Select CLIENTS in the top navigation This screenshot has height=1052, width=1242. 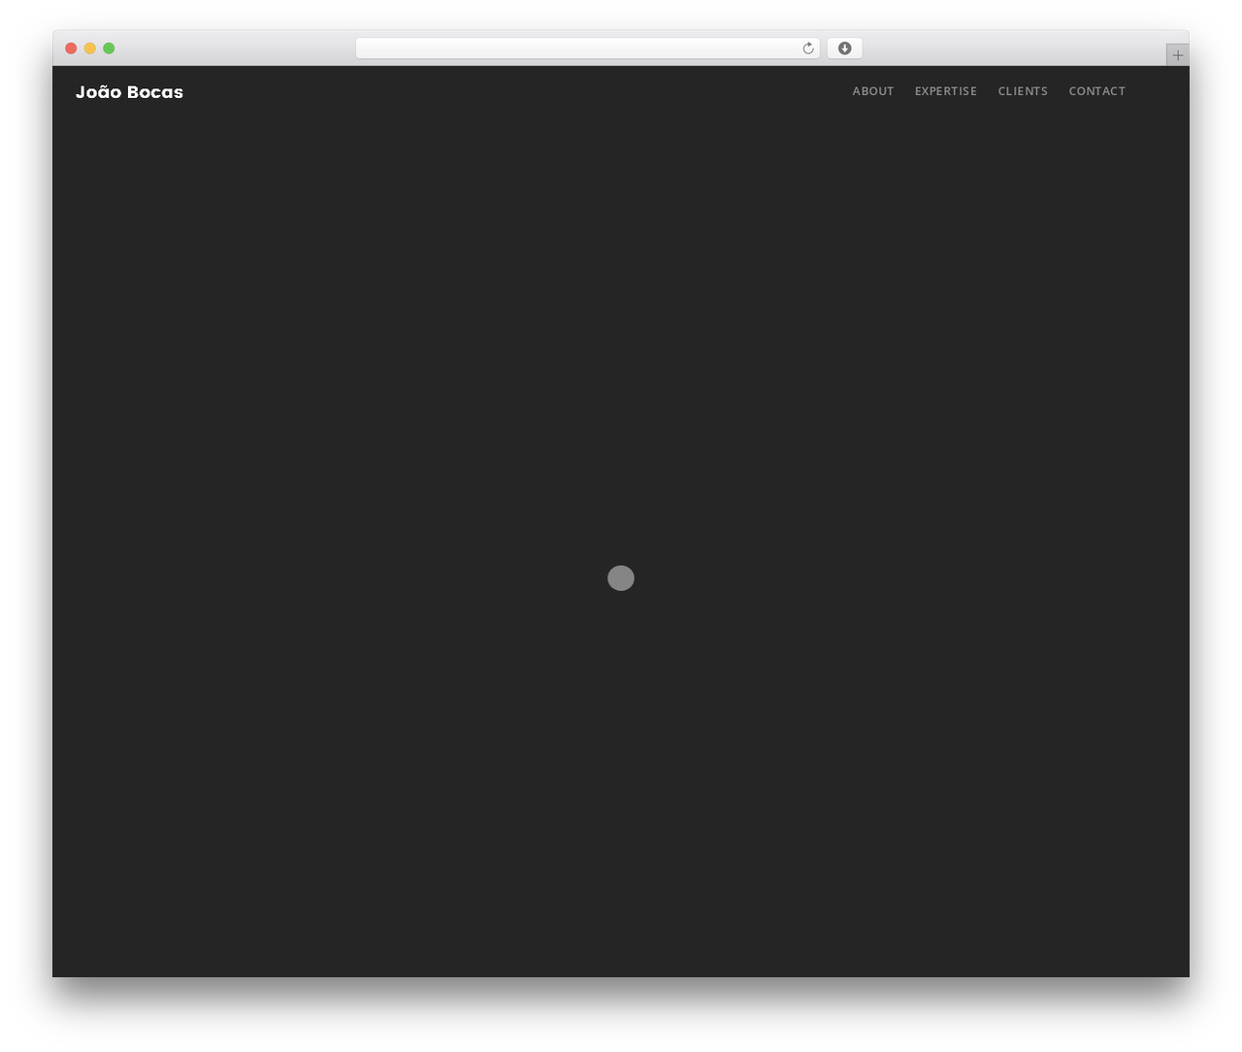tap(1023, 91)
